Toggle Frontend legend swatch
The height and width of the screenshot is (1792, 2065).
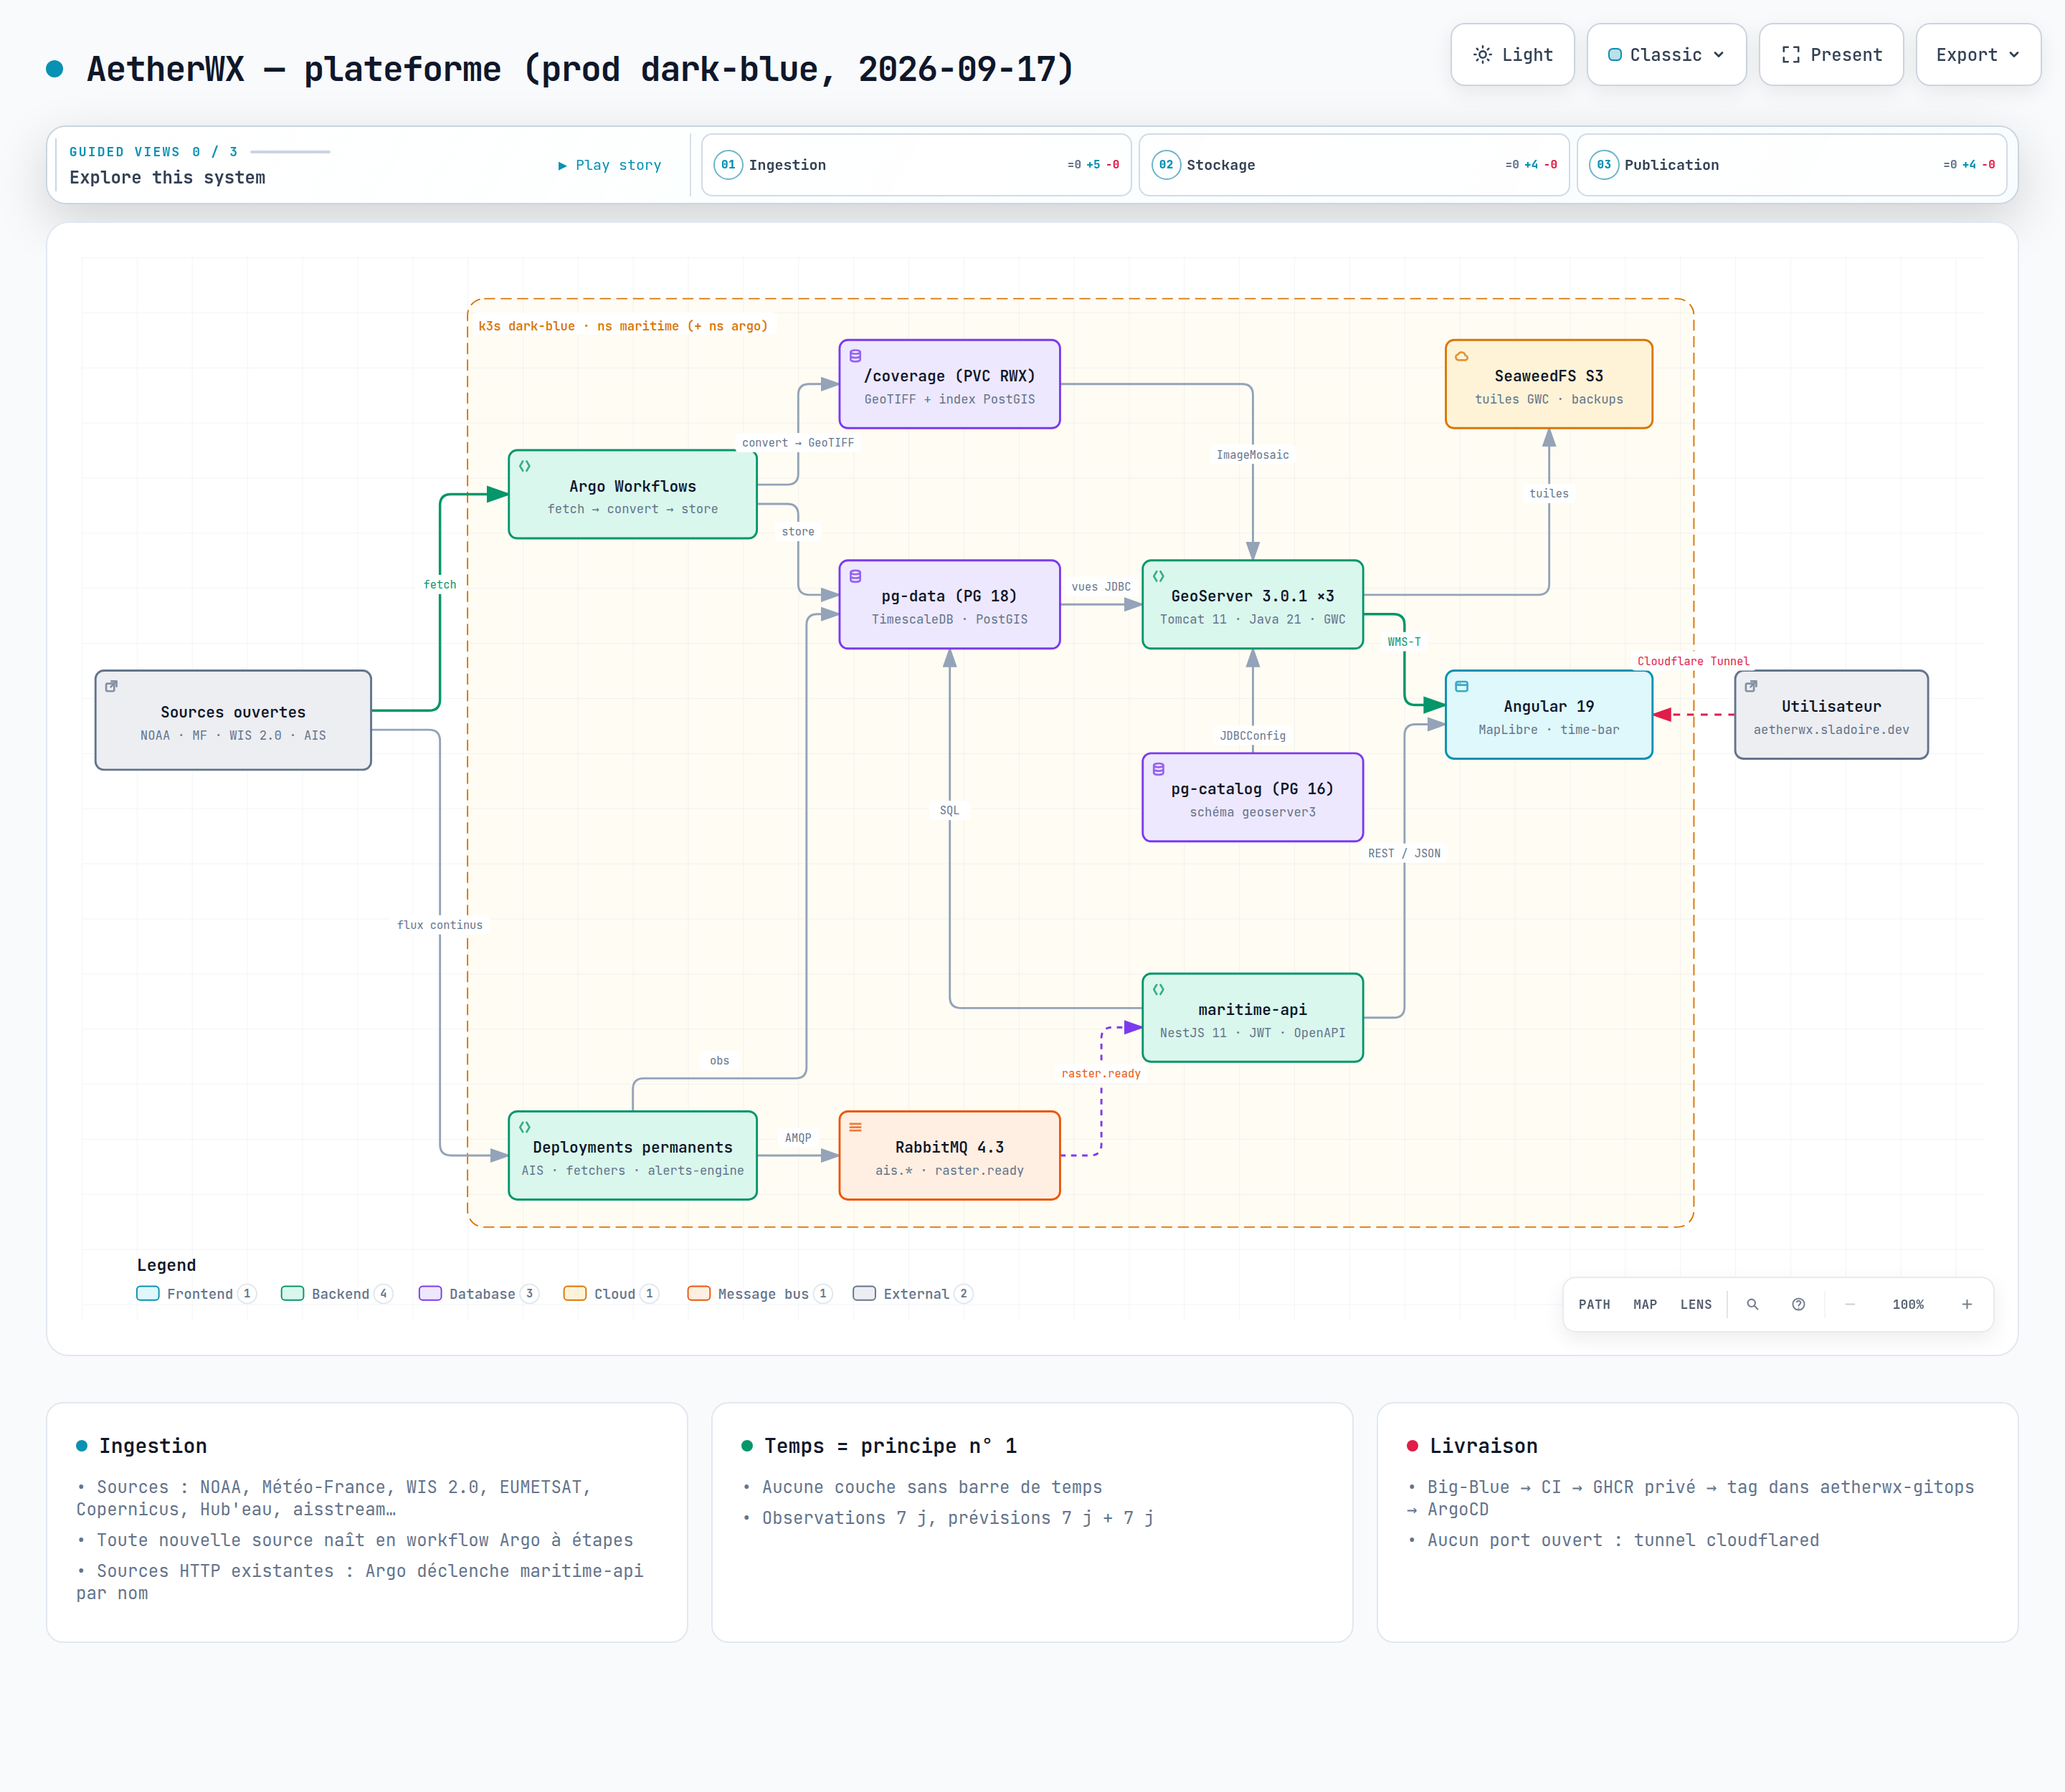pos(147,1293)
